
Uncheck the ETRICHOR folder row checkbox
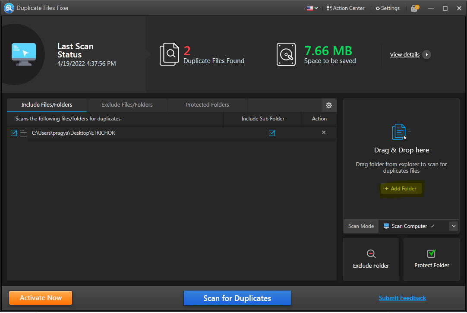[x=14, y=133]
